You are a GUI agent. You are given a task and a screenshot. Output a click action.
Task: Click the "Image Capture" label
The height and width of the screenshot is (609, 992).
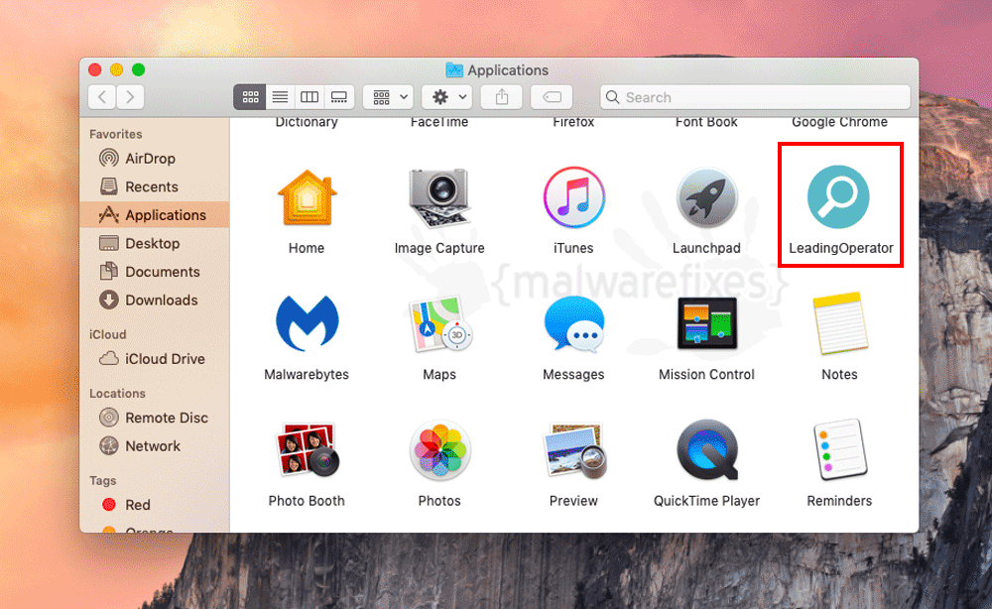coord(439,248)
